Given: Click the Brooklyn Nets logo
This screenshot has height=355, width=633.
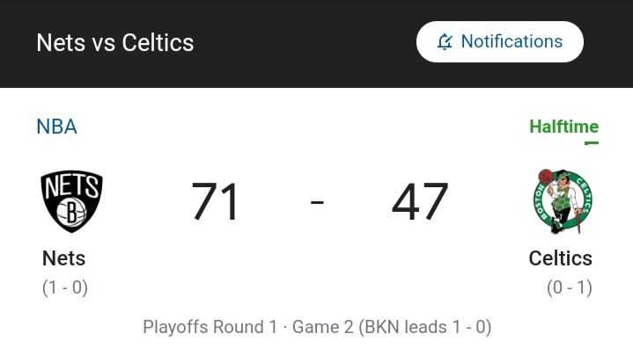Looking at the screenshot, I should (x=72, y=201).
